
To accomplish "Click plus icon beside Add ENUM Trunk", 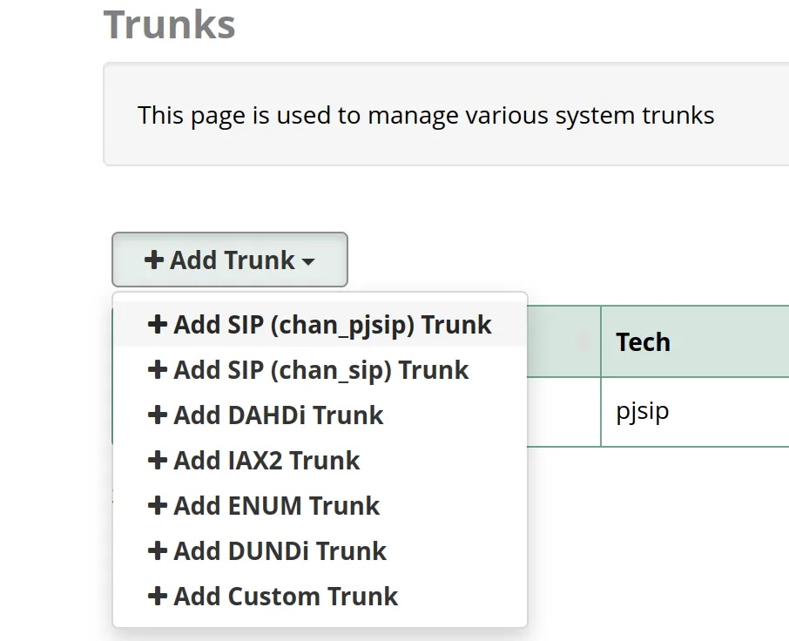I will tap(157, 505).
